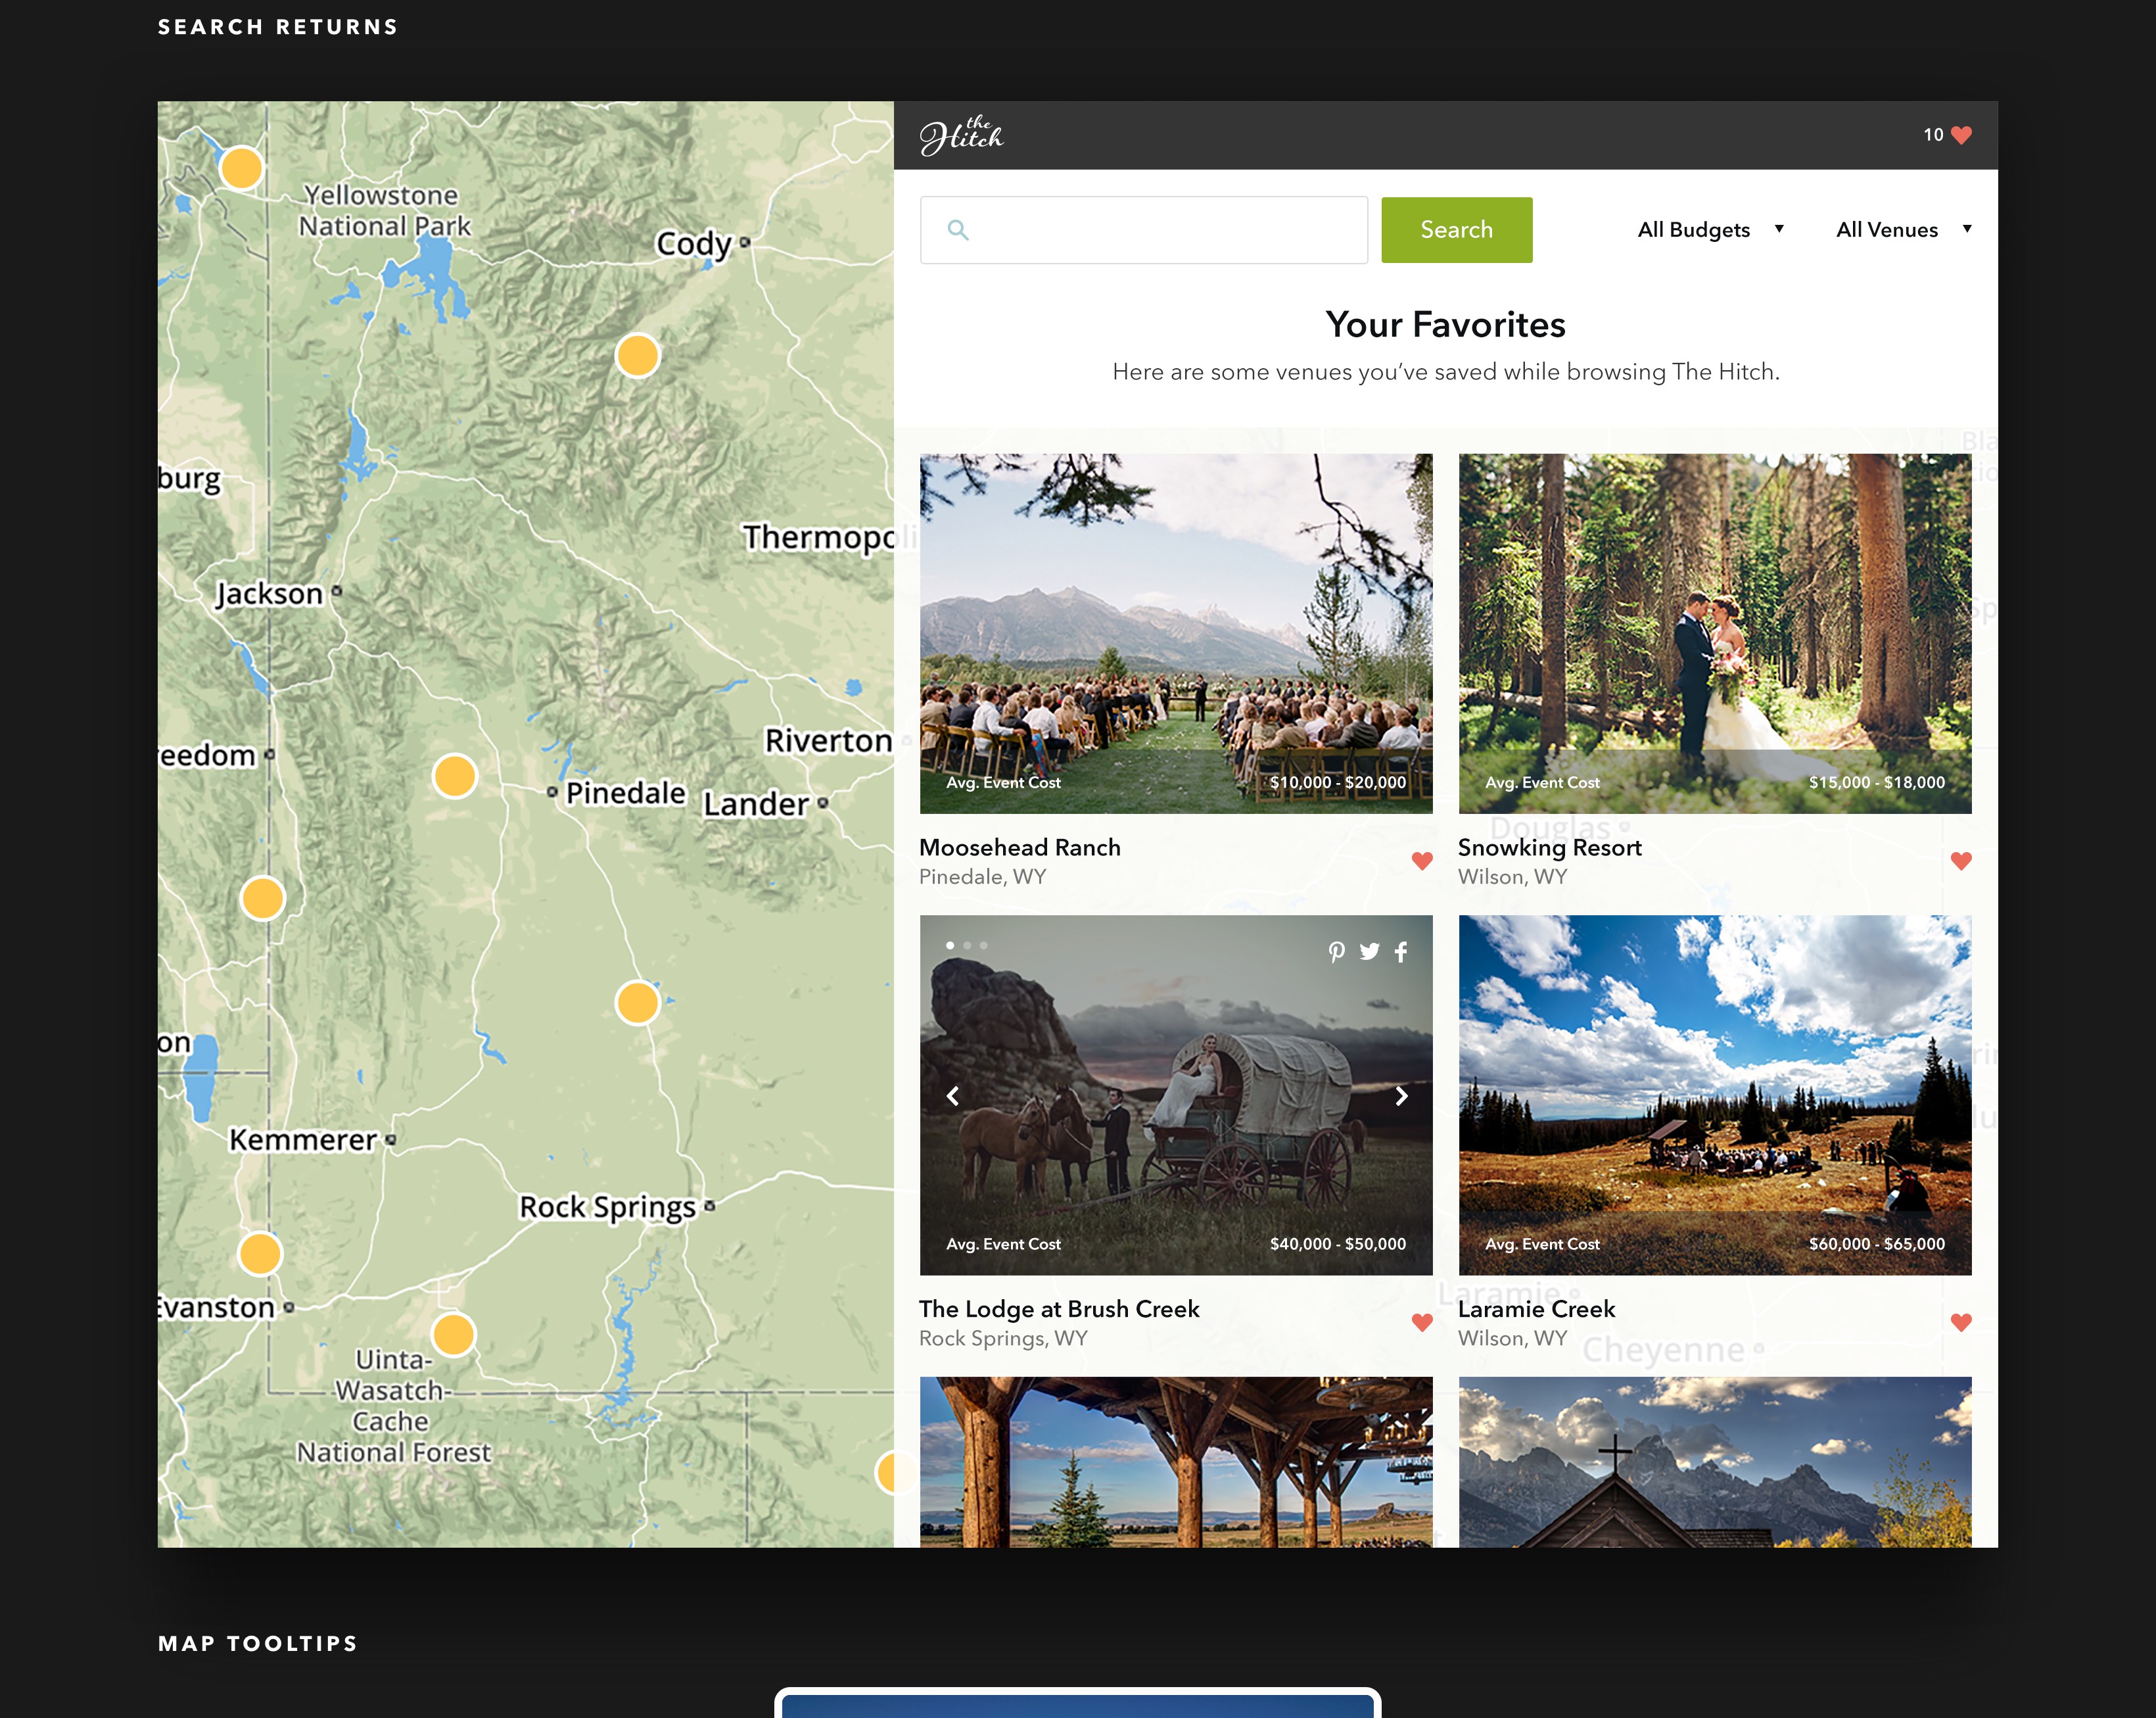Open Snowking Resort forest wedding photo

(1714, 620)
